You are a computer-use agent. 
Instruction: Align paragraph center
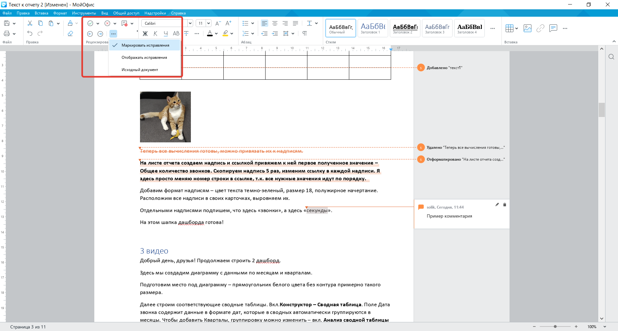point(275,23)
